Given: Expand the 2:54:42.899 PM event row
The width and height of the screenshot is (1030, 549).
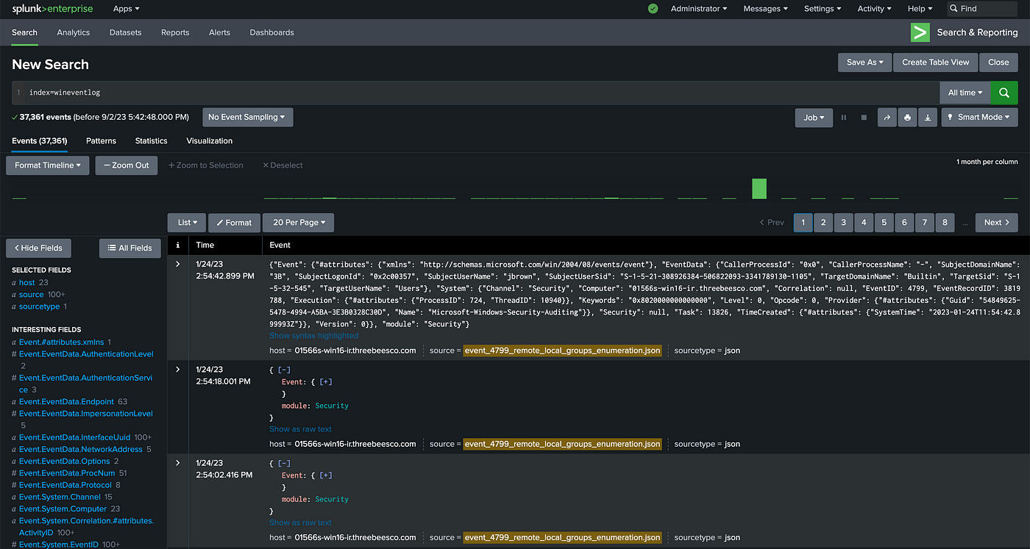Looking at the screenshot, I should [x=177, y=264].
